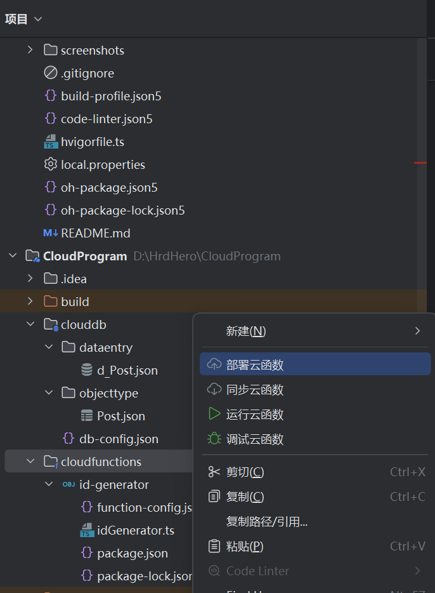
Task: Select idGenerator.ts in the tree
Action: point(135,530)
